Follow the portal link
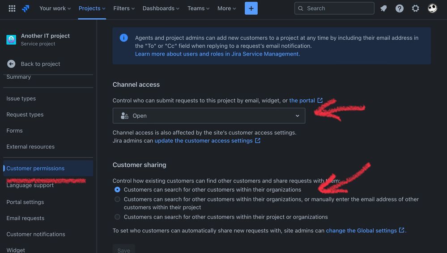 [302, 100]
